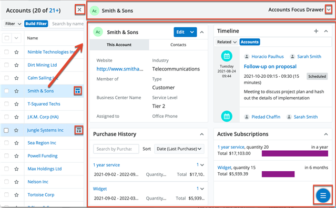
Task: Open the round hamburger menu button
Action: 323,195
